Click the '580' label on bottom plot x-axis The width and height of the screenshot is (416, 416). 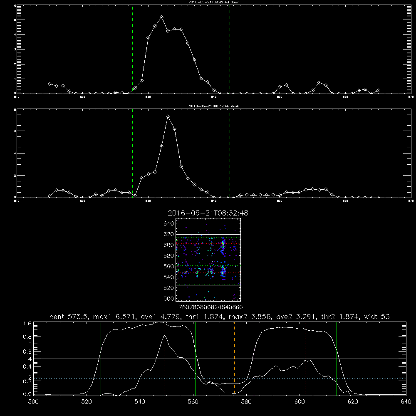point(246,402)
